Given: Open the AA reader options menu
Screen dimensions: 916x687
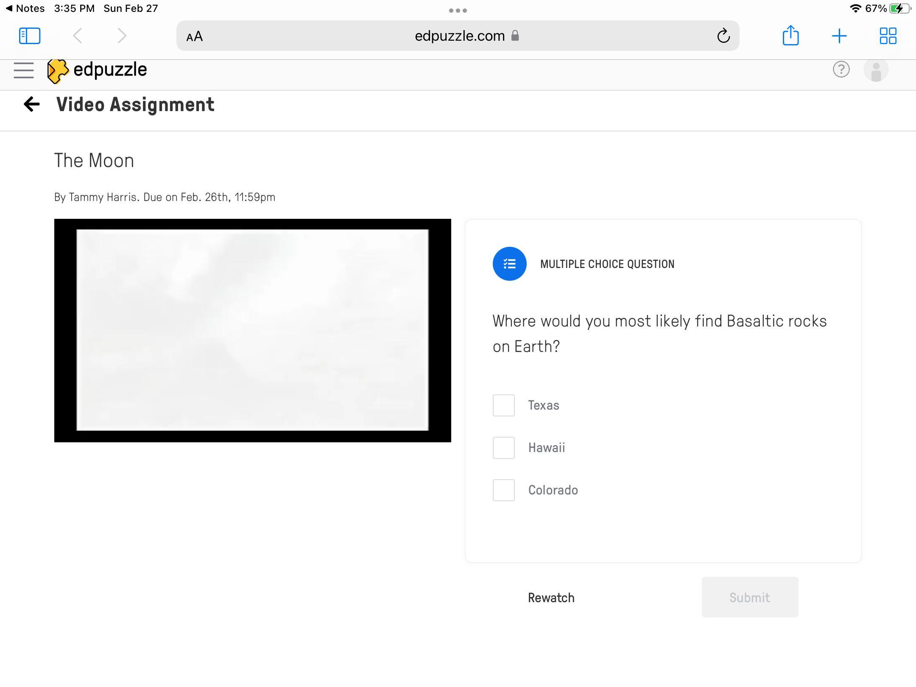Looking at the screenshot, I should (195, 37).
